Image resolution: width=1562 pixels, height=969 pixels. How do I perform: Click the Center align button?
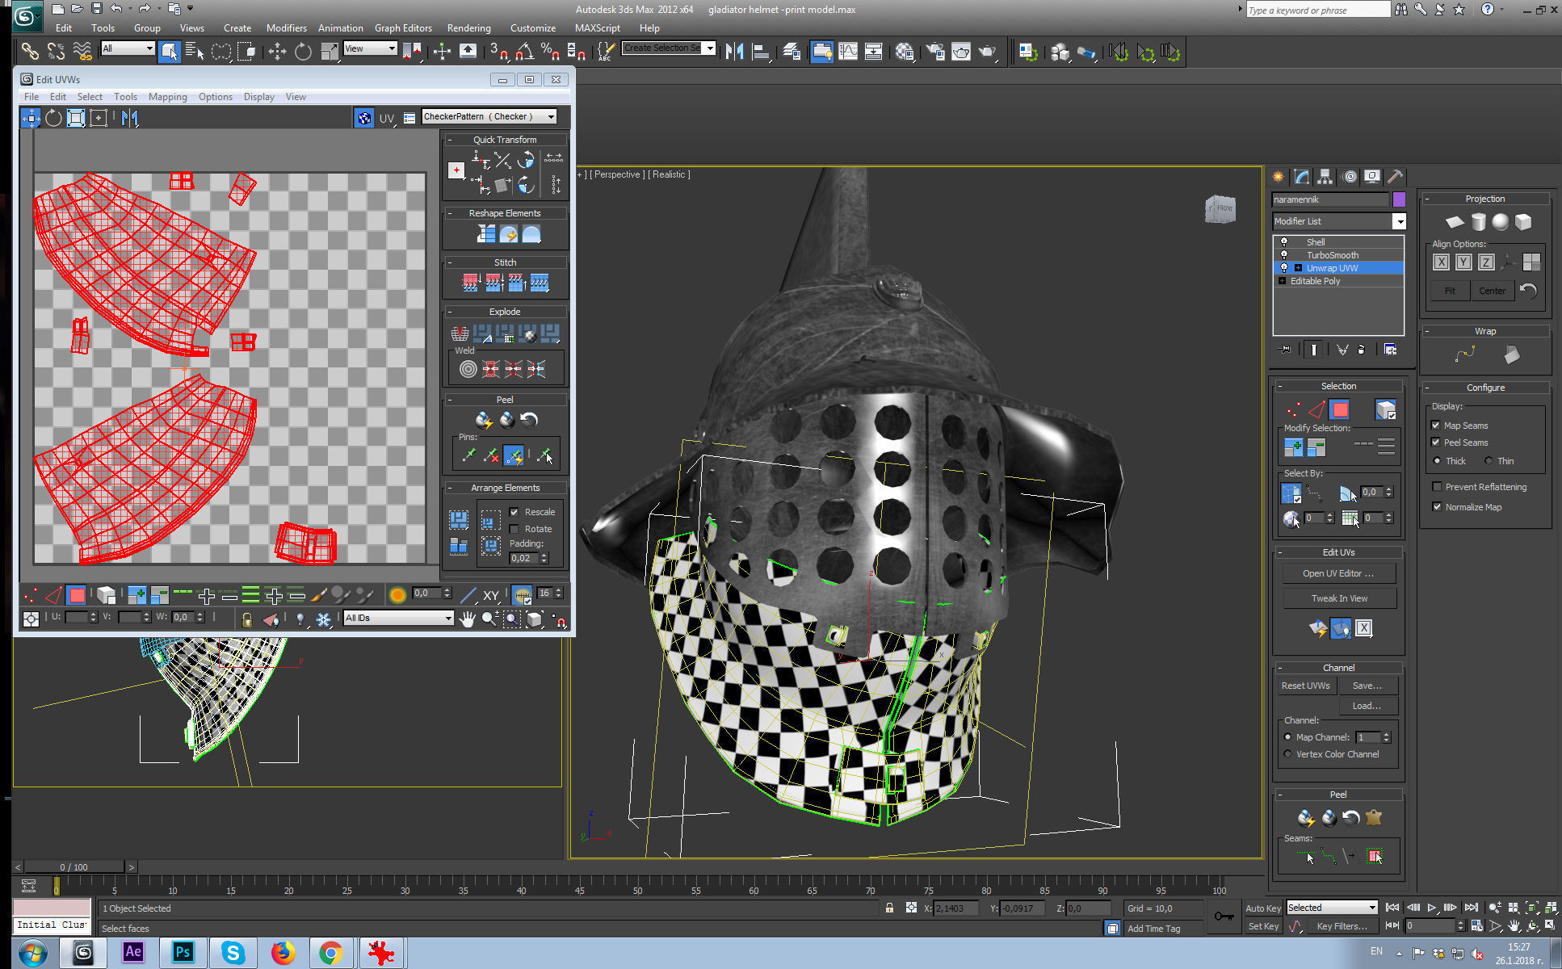click(x=1491, y=291)
